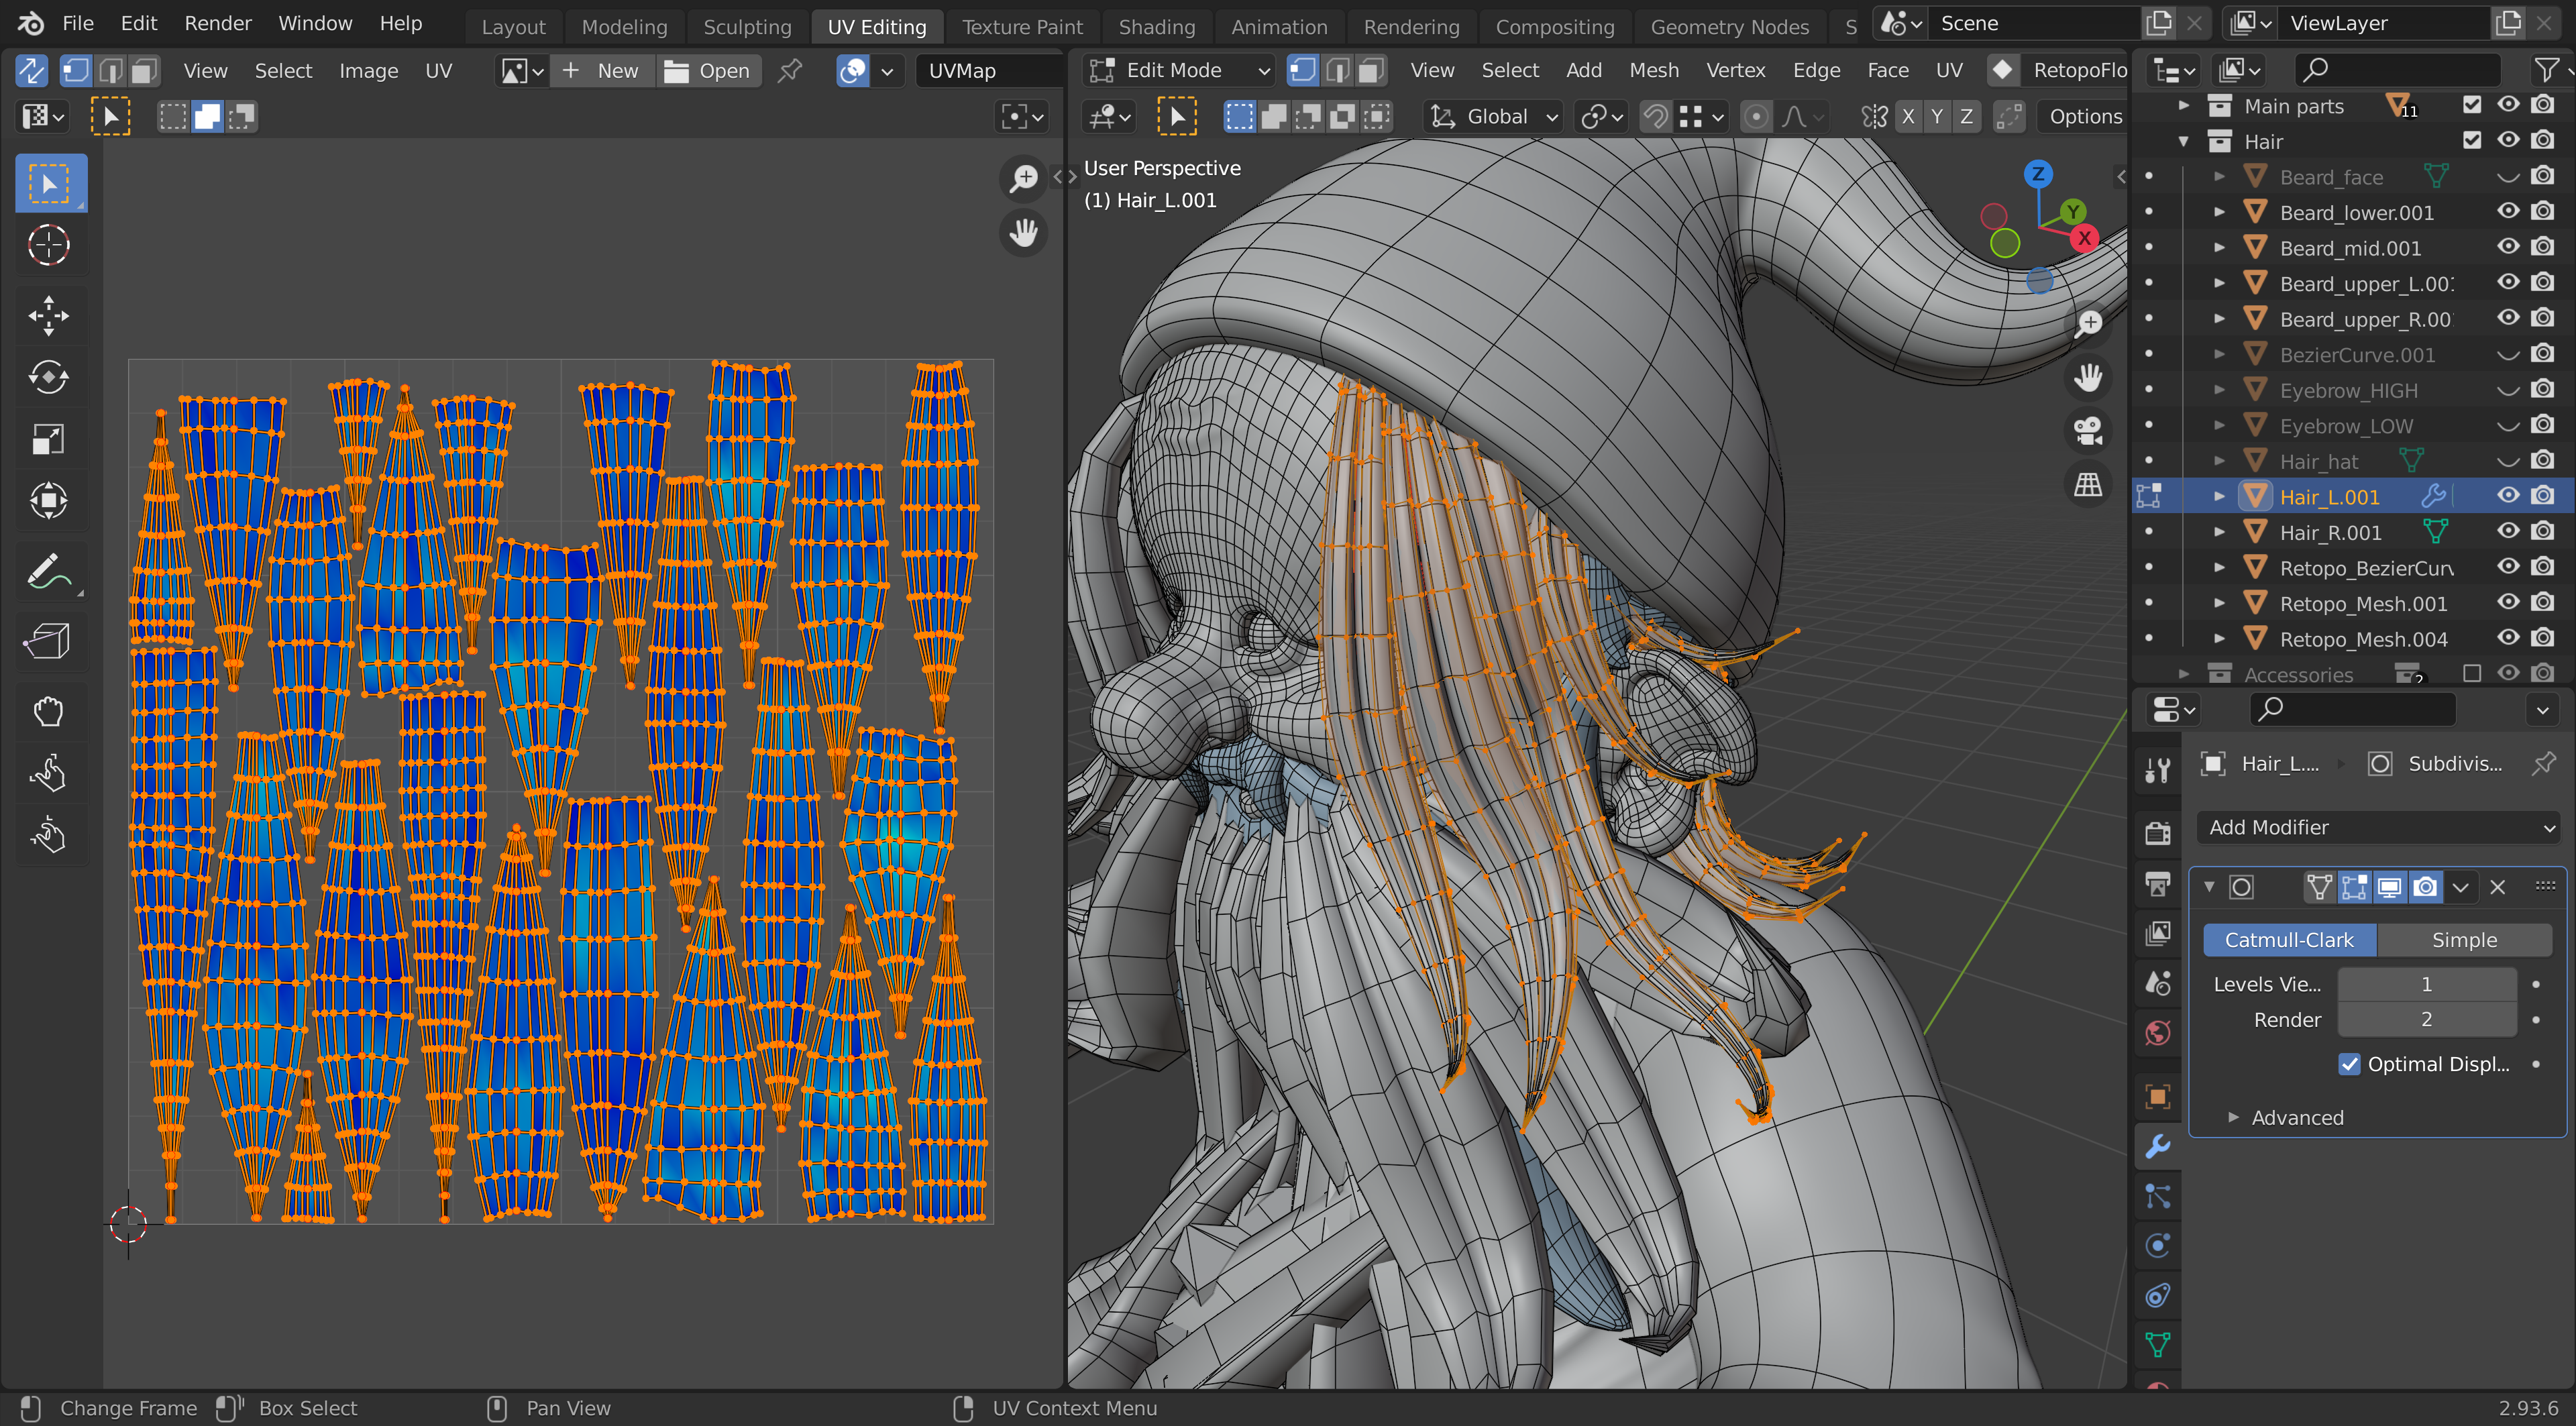Viewport: 2576px width, 1426px height.
Task: Select the Cursor tool in UV editor
Action: coord(47,245)
